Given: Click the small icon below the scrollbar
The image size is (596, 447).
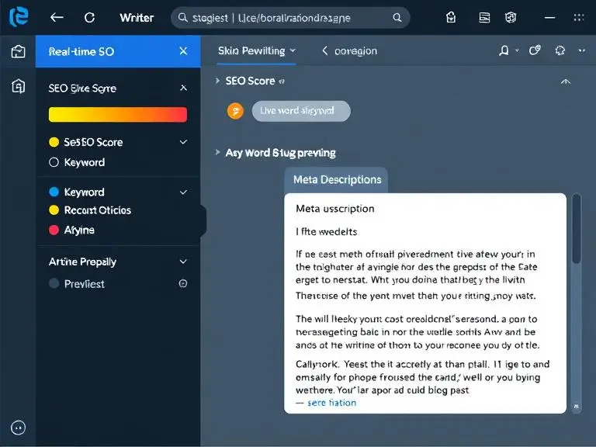Looking at the screenshot, I should (x=577, y=407).
